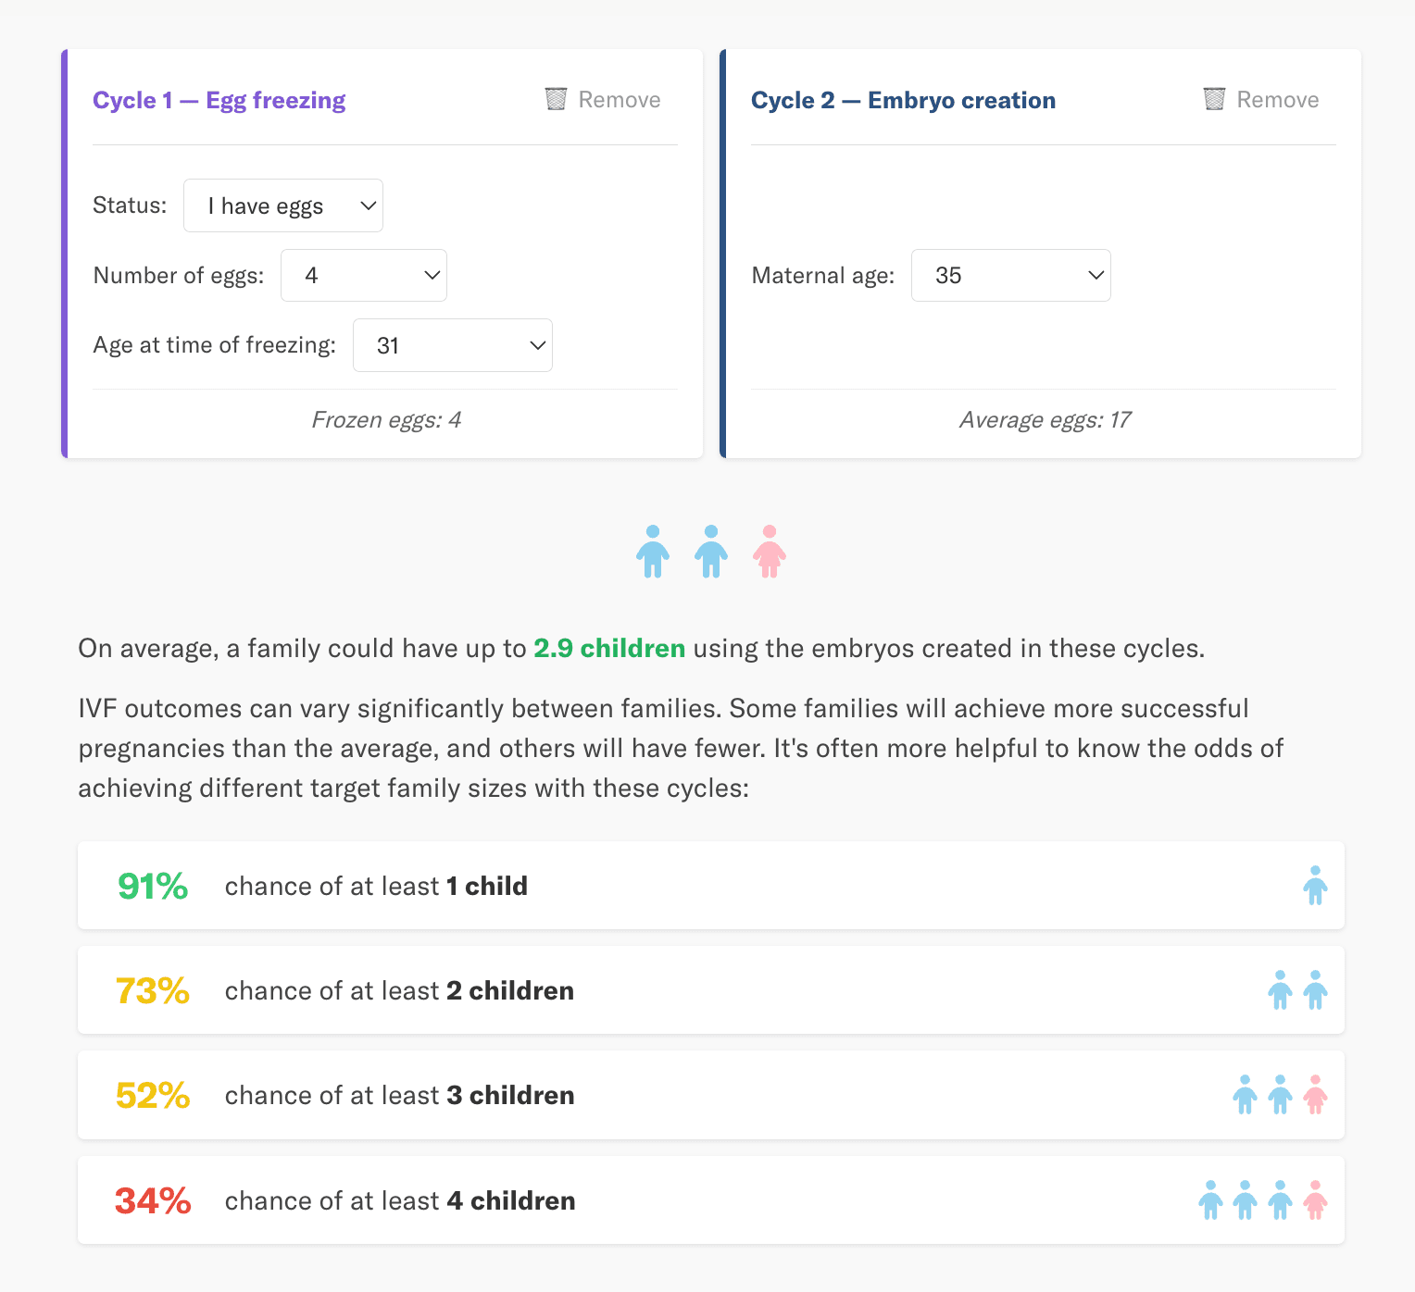Open Age at time of freezing dropdown
Screen dimensions: 1415x1292
(x=453, y=345)
